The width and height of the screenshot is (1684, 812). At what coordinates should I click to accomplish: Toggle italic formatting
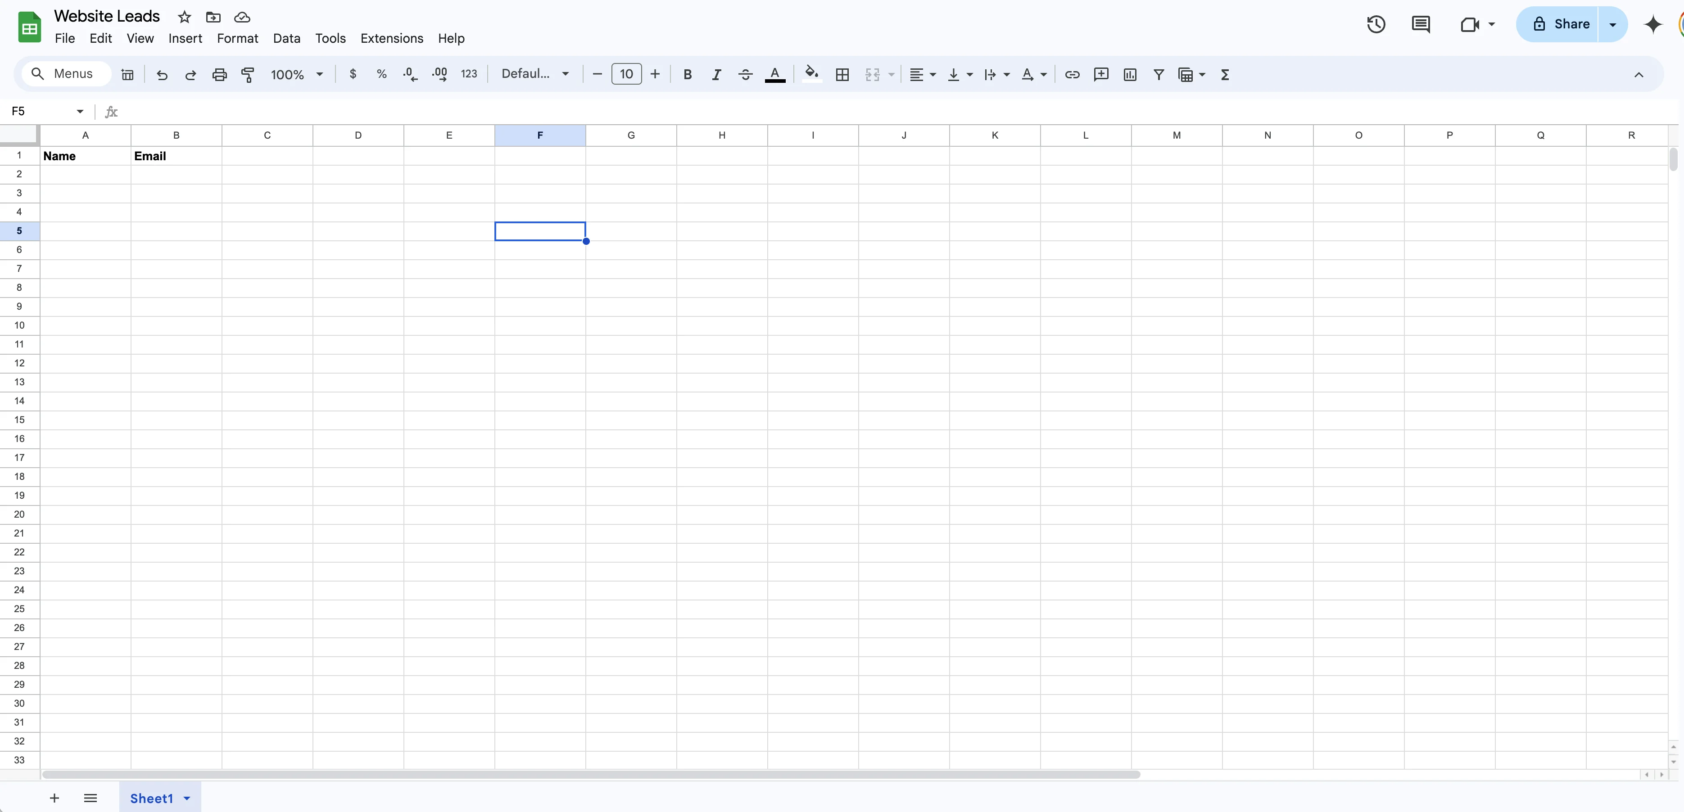716,74
